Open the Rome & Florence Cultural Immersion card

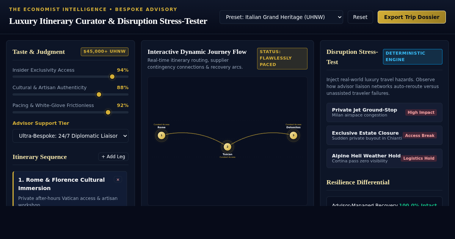pos(70,189)
